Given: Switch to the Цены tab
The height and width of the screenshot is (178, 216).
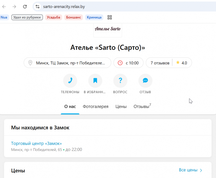Looking at the screenshot, I should [x=121, y=107].
